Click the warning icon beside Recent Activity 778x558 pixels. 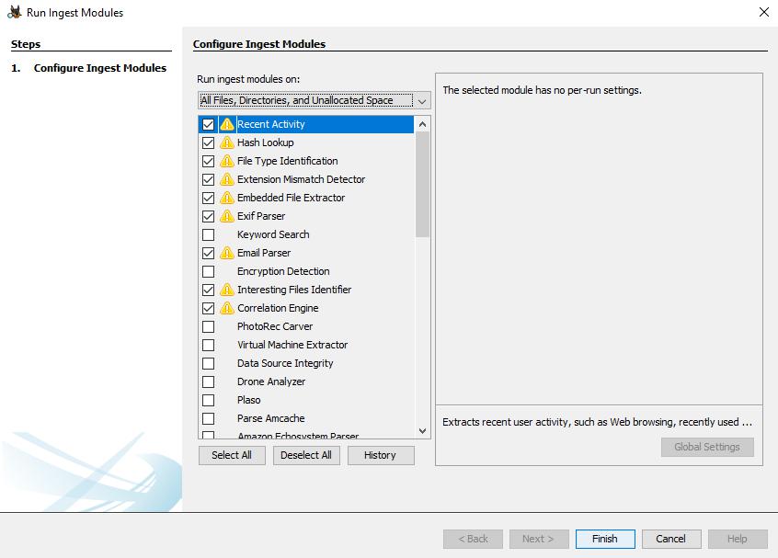(x=226, y=124)
